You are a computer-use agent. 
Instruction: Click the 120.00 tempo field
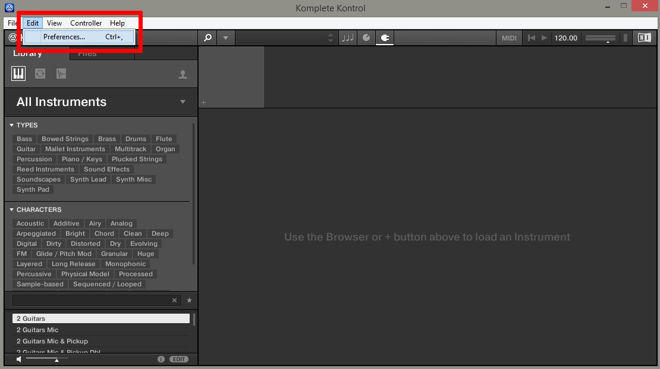[565, 38]
